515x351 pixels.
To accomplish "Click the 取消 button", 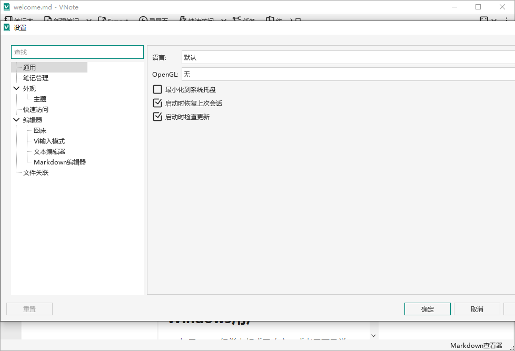I will pos(477,309).
